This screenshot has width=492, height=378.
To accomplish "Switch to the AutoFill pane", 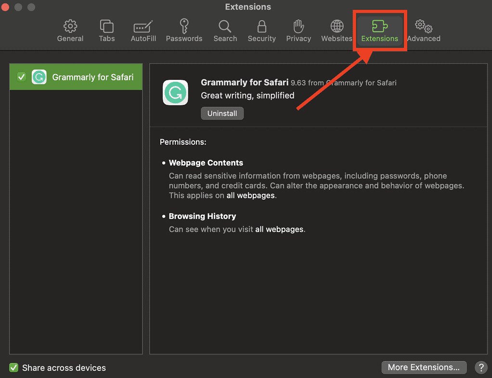I will (x=143, y=31).
